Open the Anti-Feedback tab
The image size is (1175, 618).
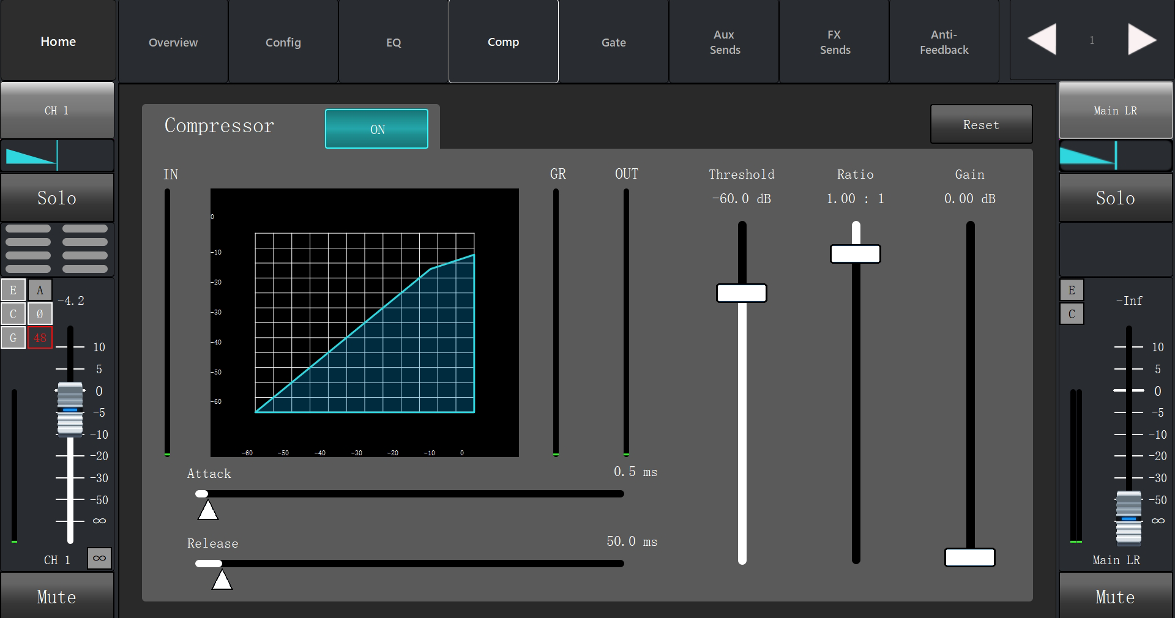pyautogui.click(x=944, y=42)
